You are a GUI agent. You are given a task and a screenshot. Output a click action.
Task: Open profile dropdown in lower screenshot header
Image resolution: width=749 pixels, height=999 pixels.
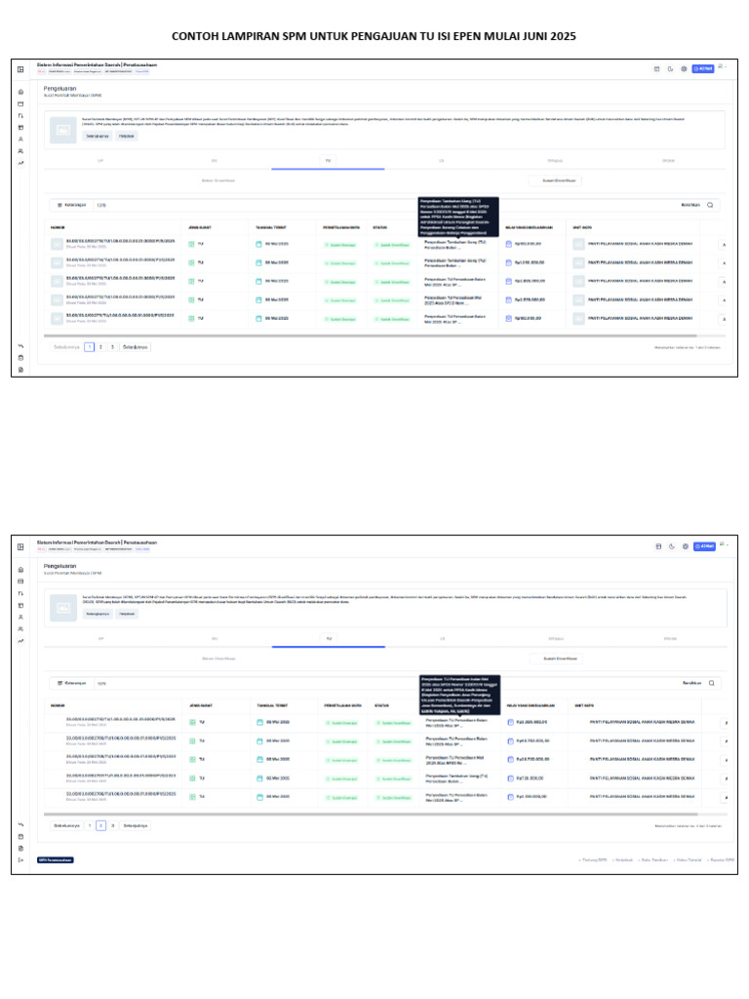click(x=725, y=544)
